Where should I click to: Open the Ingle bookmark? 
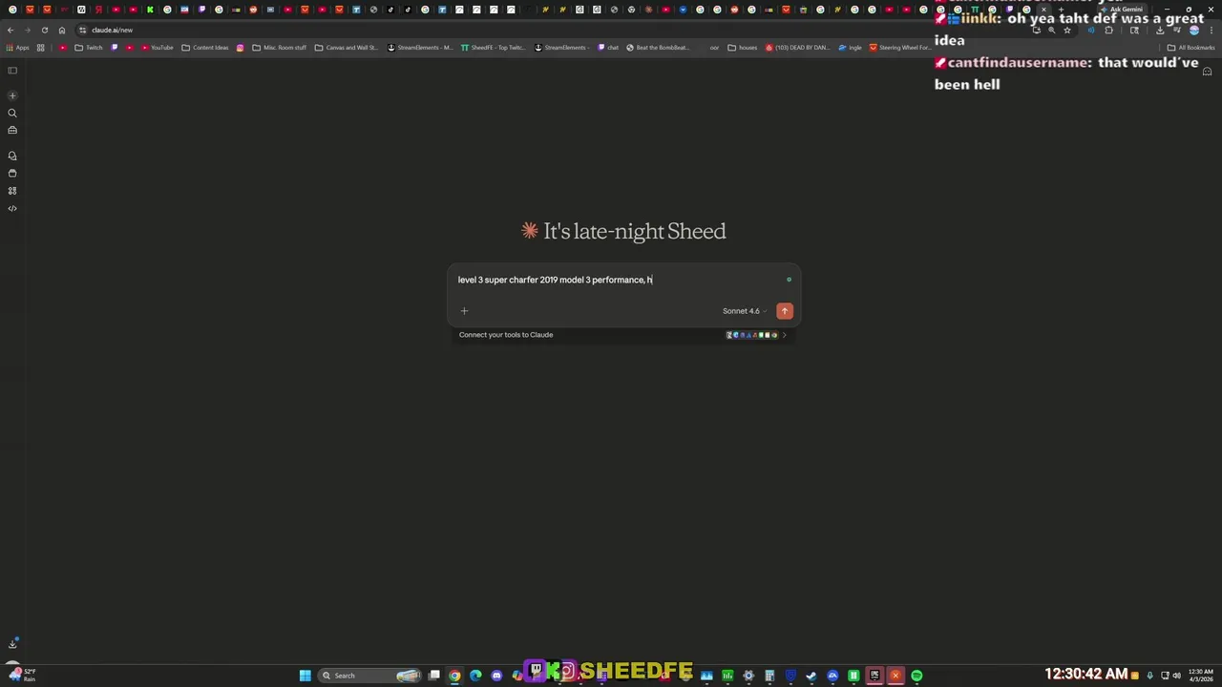click(850, 48)
